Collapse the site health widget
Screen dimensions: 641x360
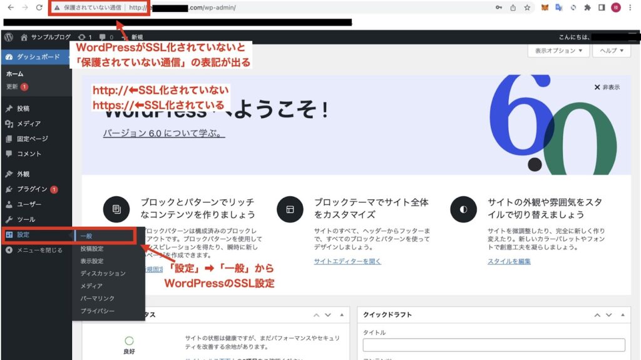click(342, 315)
